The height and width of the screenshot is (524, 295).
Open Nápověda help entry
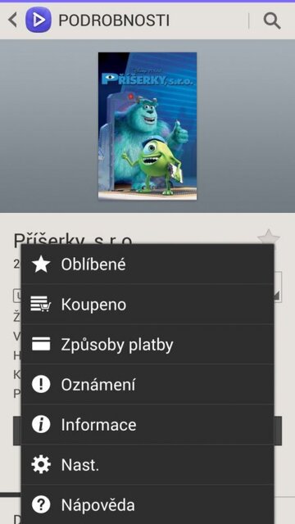click(147, 504)
